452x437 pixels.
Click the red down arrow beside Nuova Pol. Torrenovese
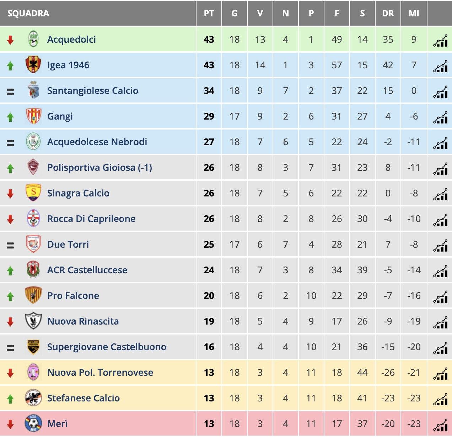point(10,373)
